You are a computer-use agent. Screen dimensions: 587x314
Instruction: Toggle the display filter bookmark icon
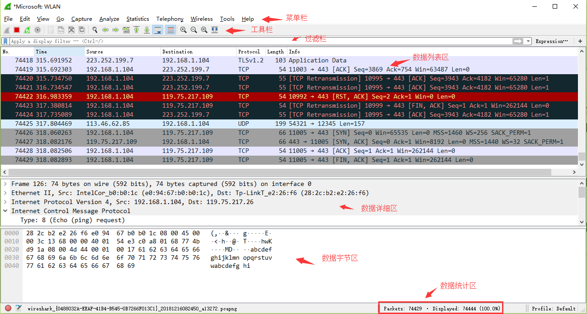tap(5, 41)
